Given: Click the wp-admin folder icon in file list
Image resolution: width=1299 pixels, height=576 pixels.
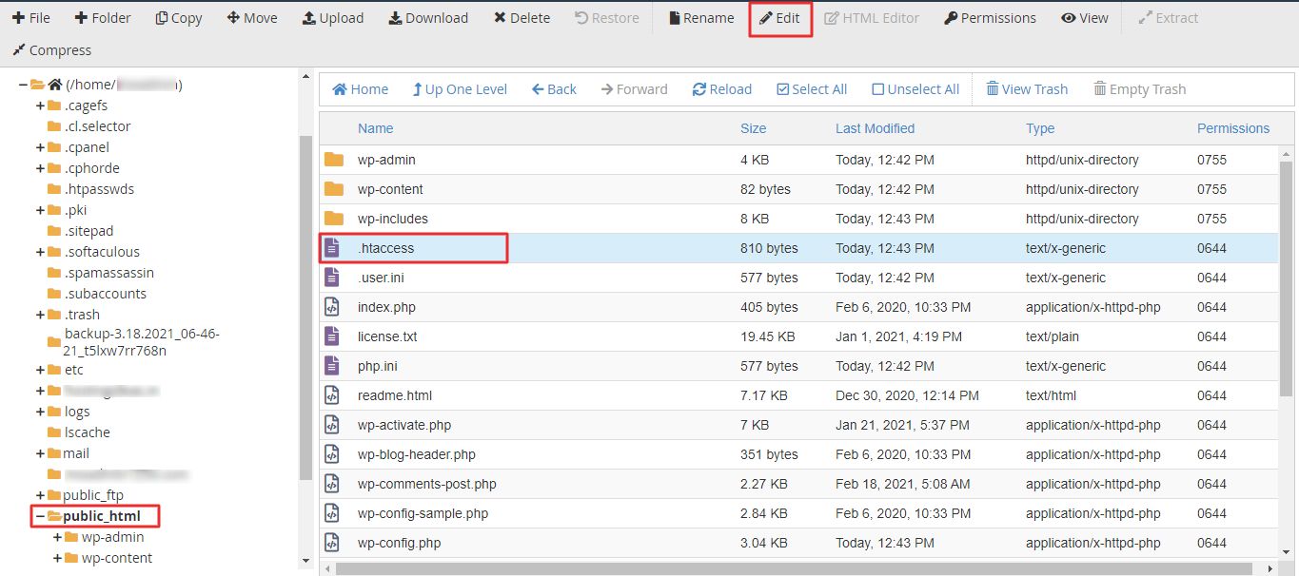Looking at the screenshot, I should (333, 160).
